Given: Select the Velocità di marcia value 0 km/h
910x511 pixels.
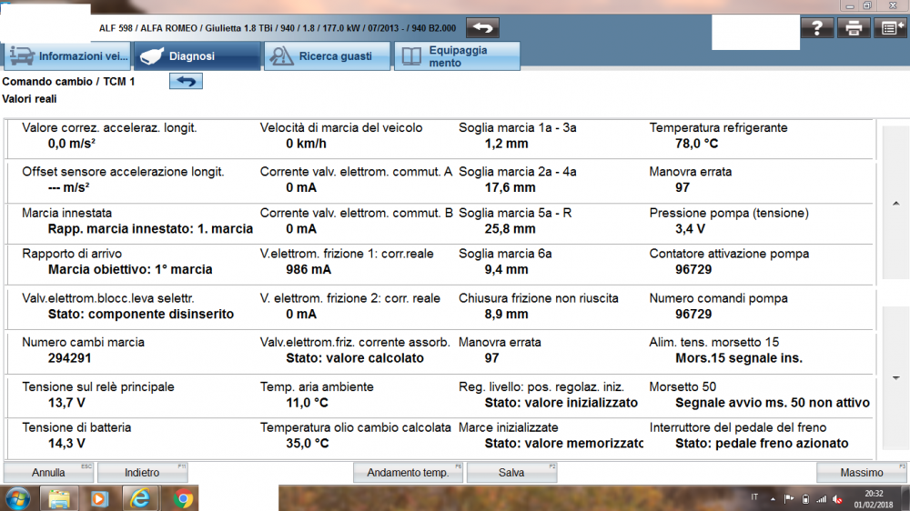Looking at the screenshot, I should (306, 144).
